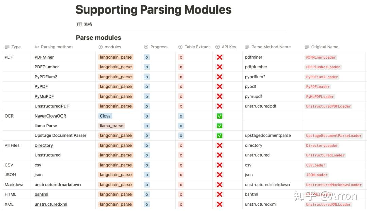
Task: Open the llama_parse modules tag dropdown
Action: click(112, 126)
